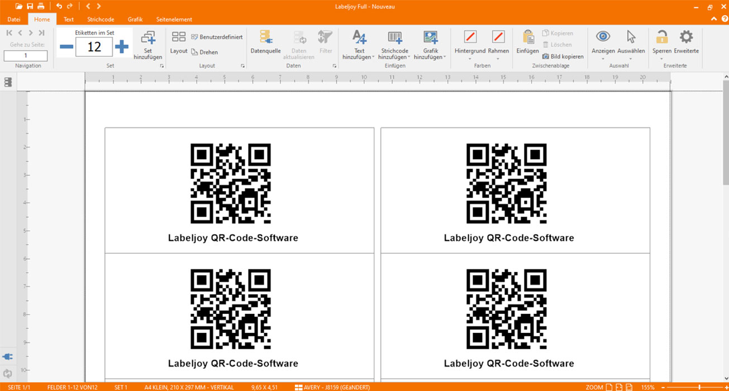The width and height of the screenshot is (729, 391).
Task: Go forward with the right arrow in title bar
Action: 99,6
